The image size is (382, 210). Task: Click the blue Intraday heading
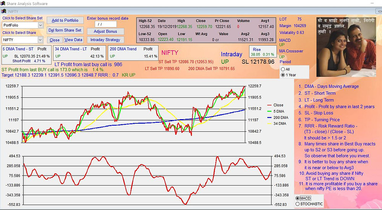click(x=231, y=54)
